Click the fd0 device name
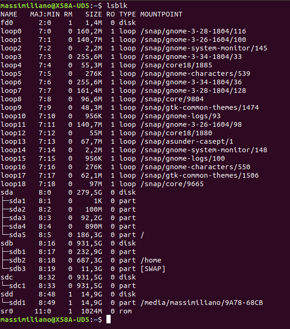290x329 pixels. pos(8,23)
